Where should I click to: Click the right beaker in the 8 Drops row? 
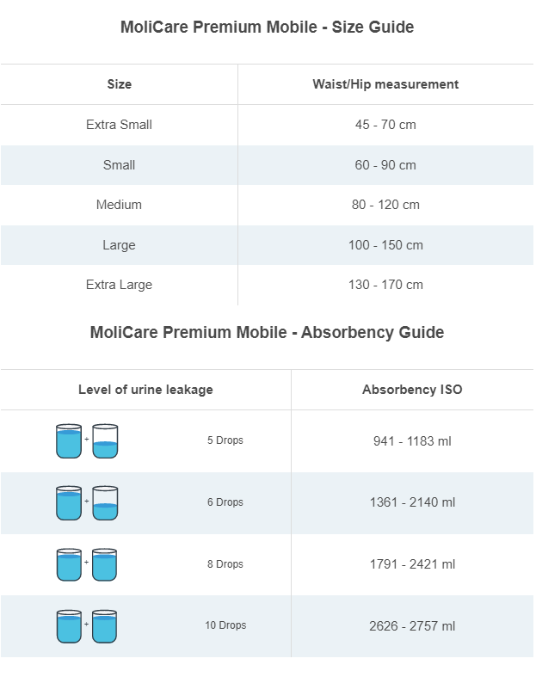pyautogui.click(x=105, y=564)
